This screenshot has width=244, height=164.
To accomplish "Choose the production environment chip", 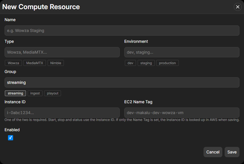I will (167, 63).
